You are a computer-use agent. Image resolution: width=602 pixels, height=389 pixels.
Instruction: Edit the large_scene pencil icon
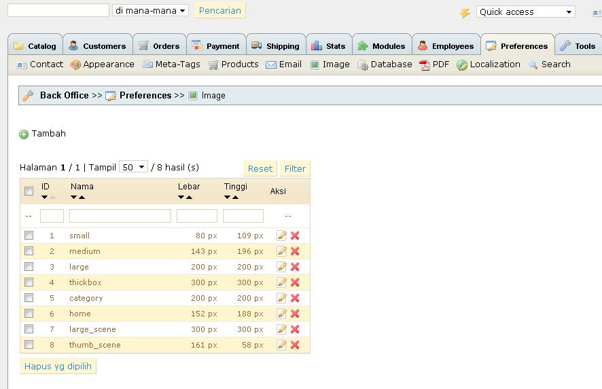pos(282,329)
